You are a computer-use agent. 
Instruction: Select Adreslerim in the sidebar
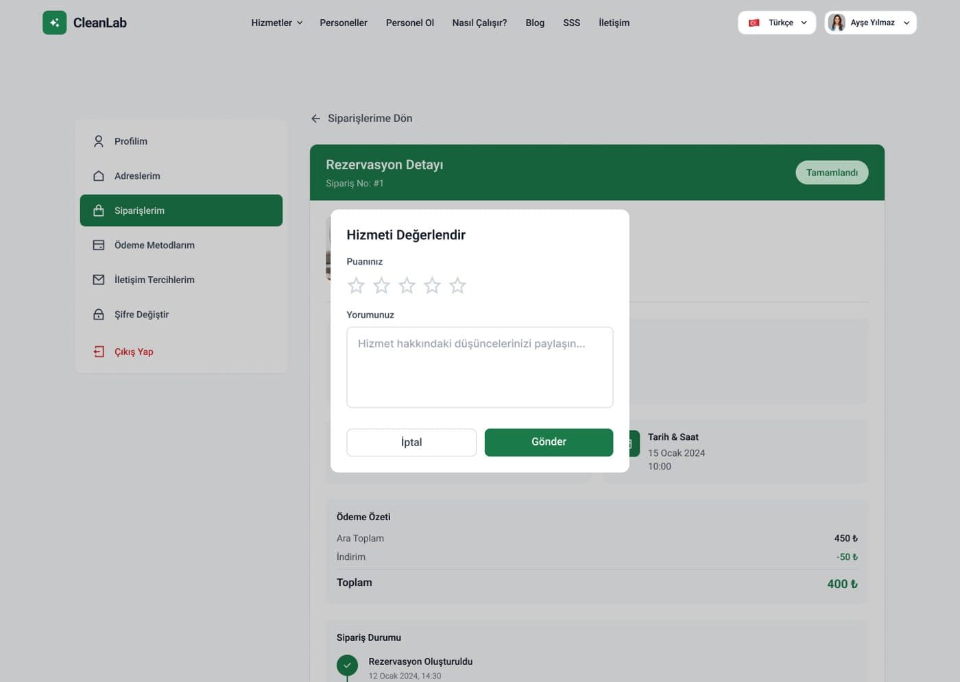(181, 176)
